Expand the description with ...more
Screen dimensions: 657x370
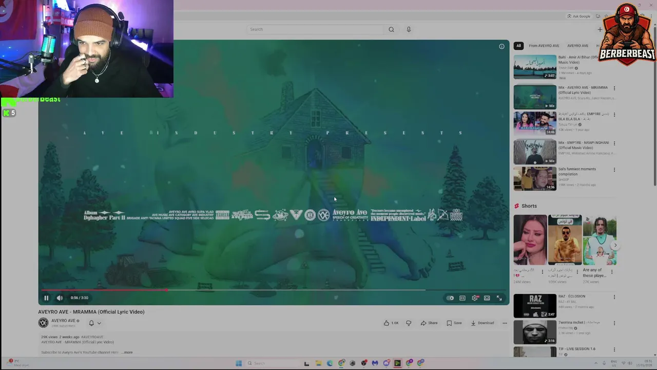pos(127,353)
